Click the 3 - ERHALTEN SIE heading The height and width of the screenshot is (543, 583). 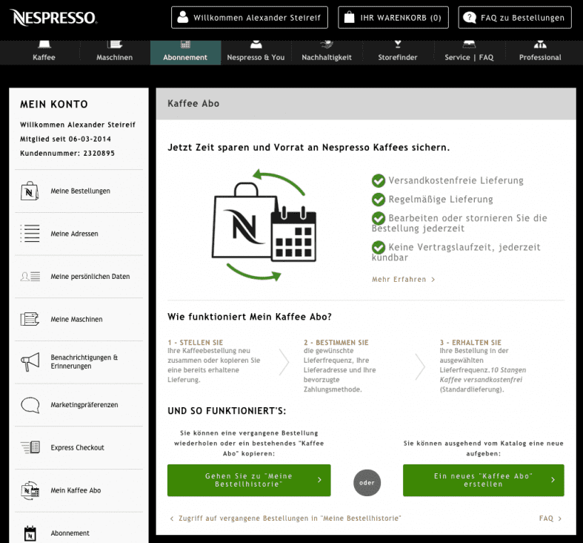tap(470, 342)
